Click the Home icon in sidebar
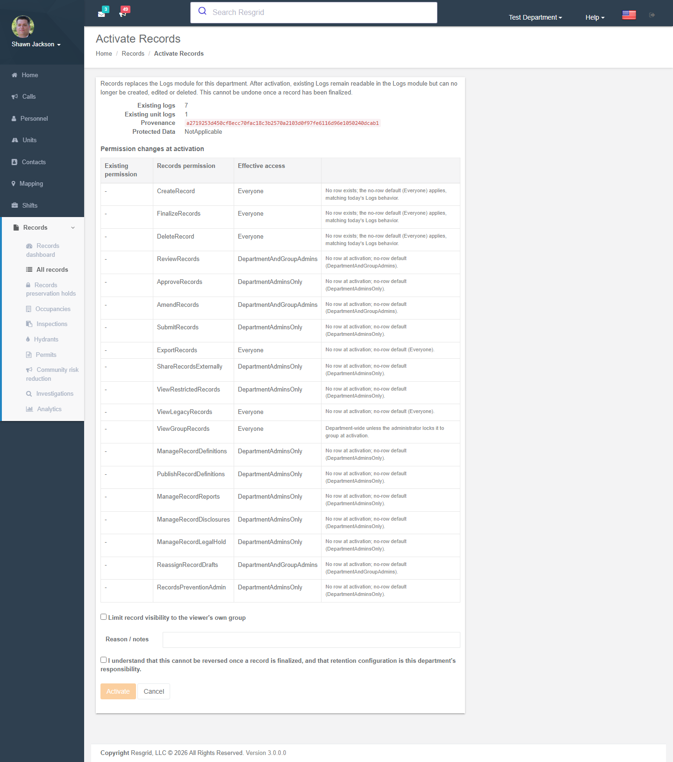Viewport: 673px width, 762px height. coord(14,75)
